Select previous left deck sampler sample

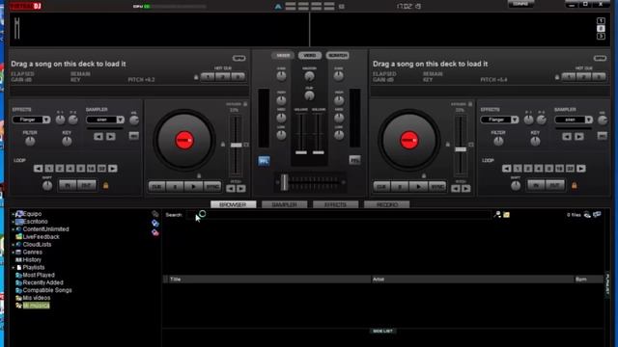click(98, 137)
